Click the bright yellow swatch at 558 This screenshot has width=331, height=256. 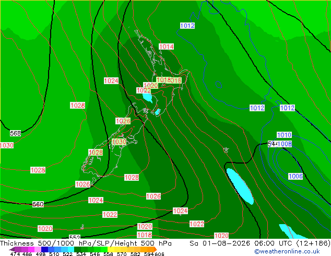point(111,249)
